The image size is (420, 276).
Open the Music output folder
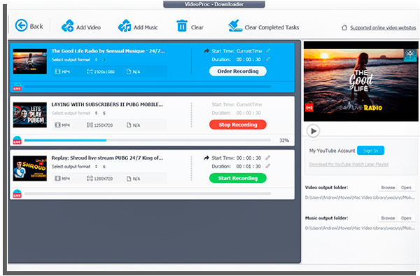(x=406, y=218)
